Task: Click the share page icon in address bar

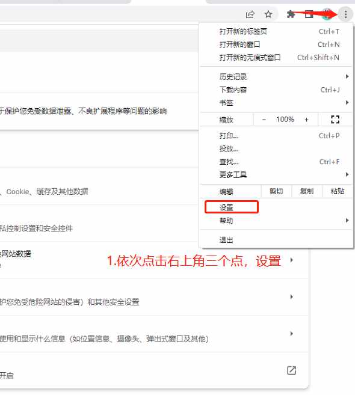Action: pos(250,14)
